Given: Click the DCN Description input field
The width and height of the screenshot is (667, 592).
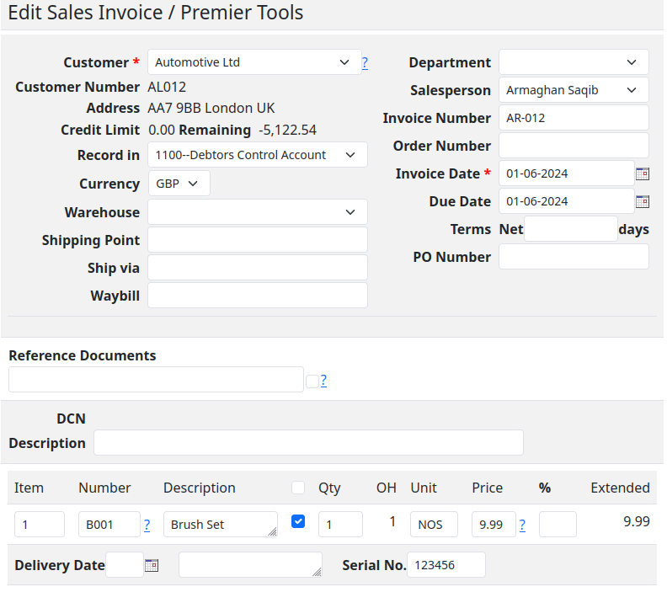Looking at the screenshot, I should coord(308,443).
